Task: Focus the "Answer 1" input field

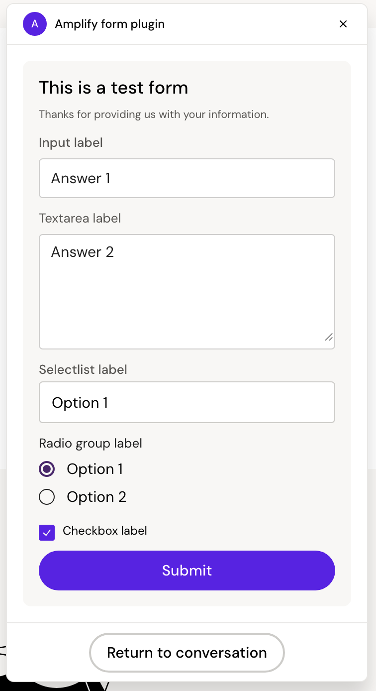Action: tap(187, 178)
